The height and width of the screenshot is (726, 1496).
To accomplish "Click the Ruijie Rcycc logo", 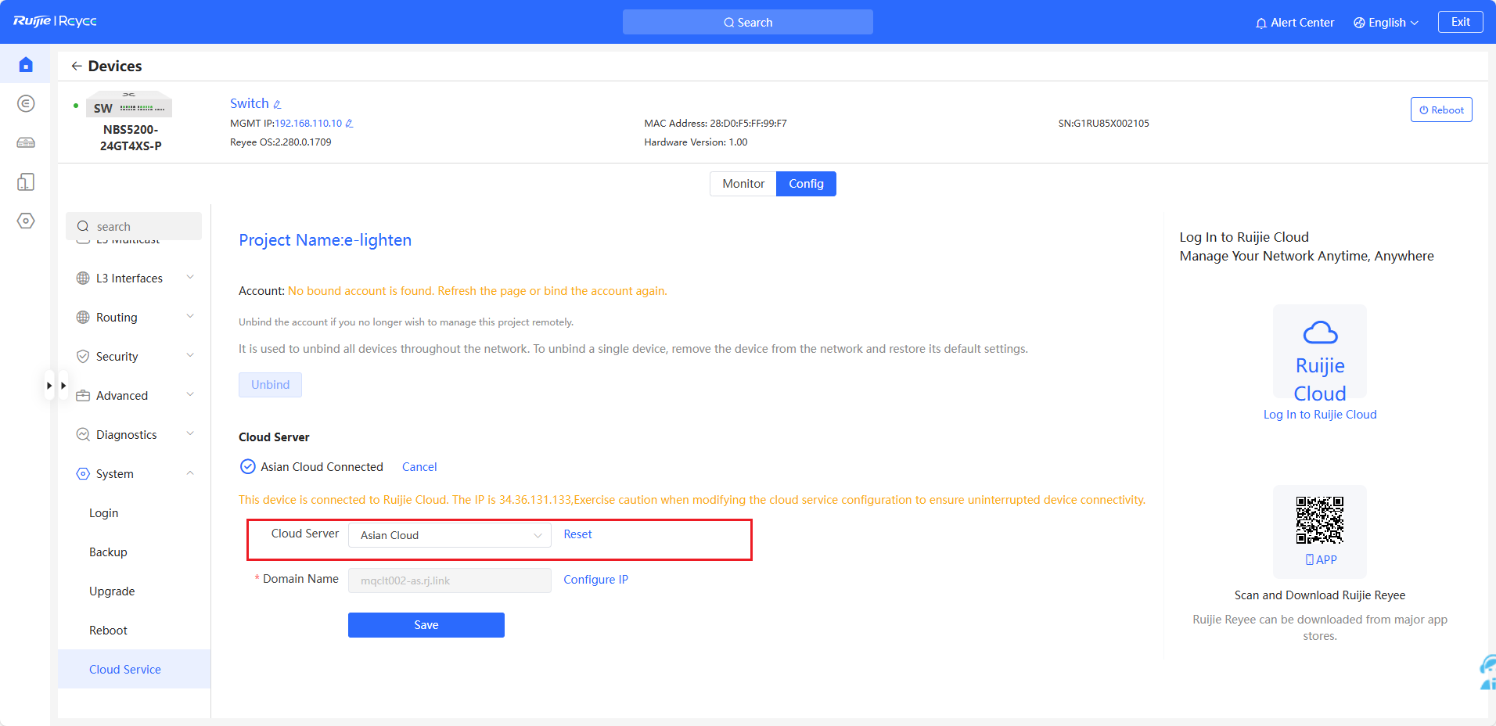I will point(55,21).
